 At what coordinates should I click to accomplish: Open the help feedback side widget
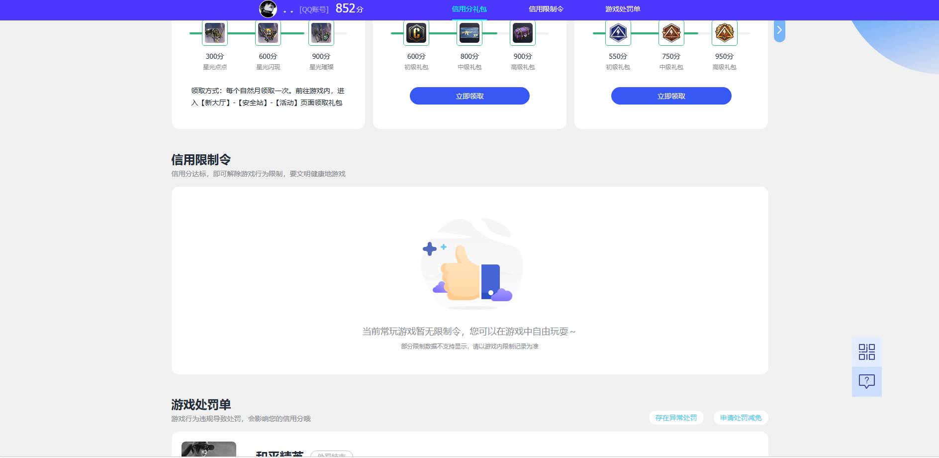click(x=867, y=382)
